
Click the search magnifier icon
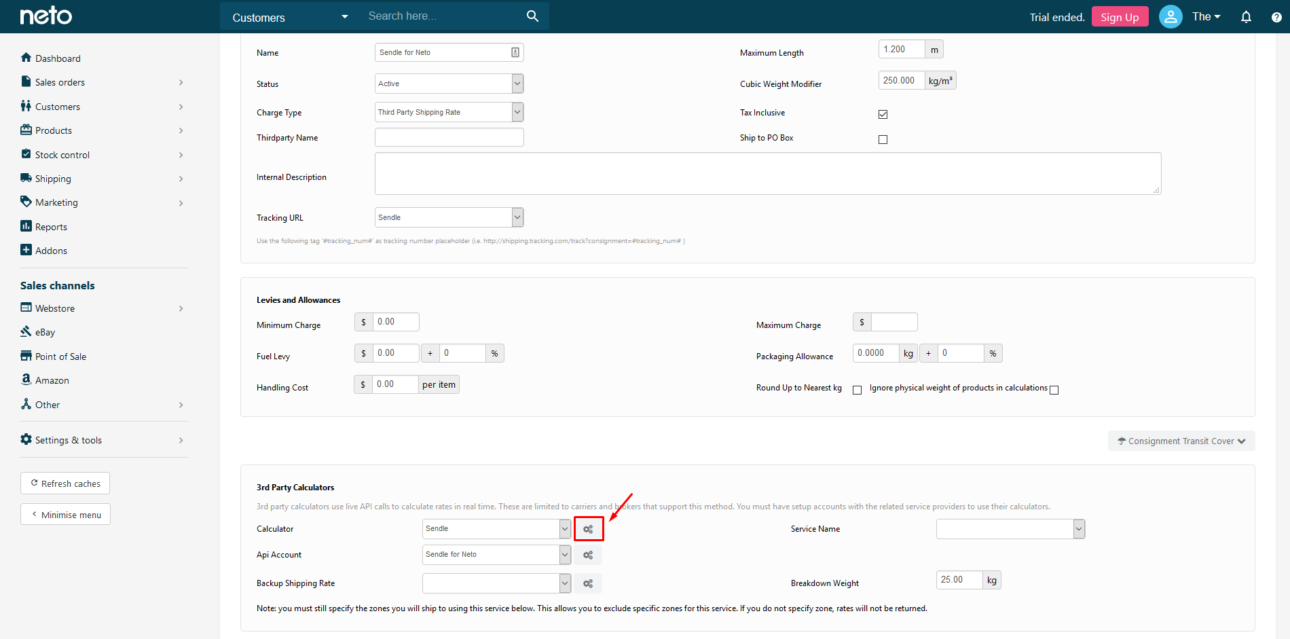coord(532,16)
